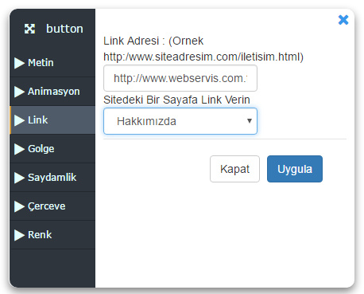Viewport: 364px width, 294px height.
Task: Click the triangle icon beside Link
Action: [x=19, y=120]
